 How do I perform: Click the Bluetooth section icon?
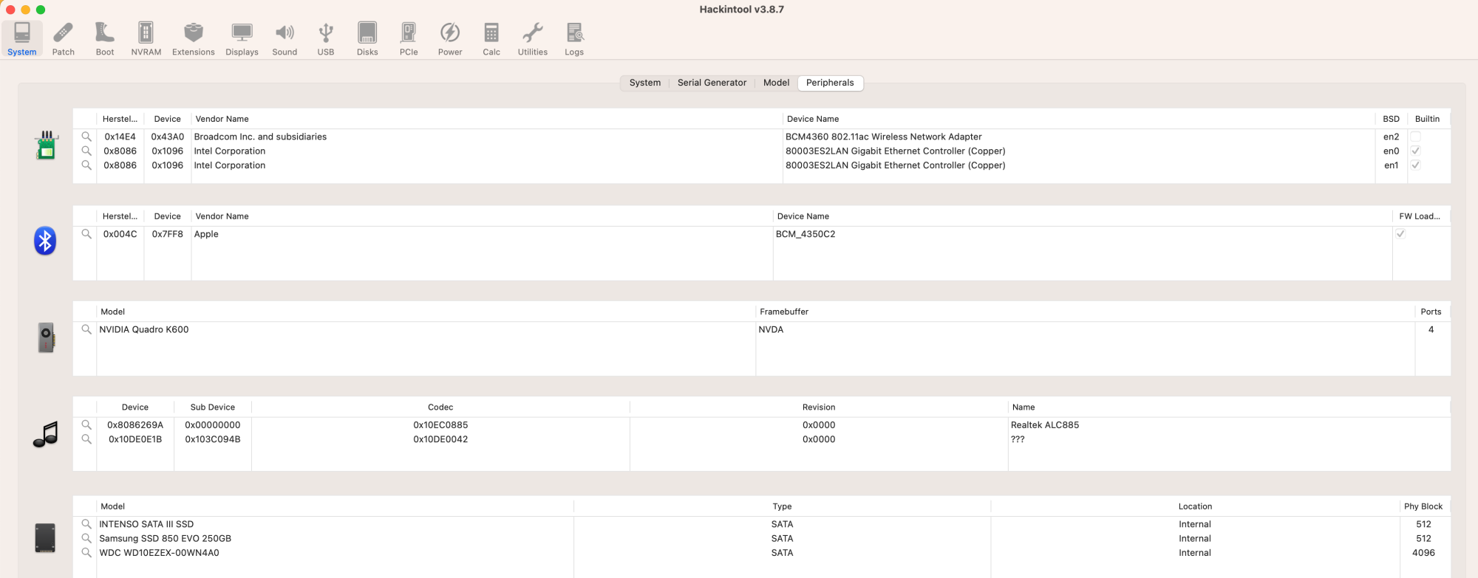point(45,241)
